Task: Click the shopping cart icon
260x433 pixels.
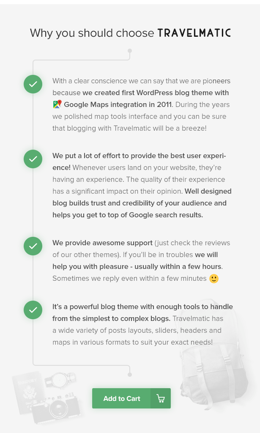Action: click(x=161, y=398)
